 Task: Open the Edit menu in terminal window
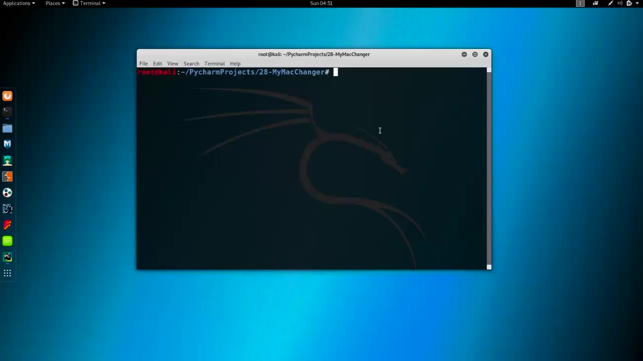(x=157, y=64)
